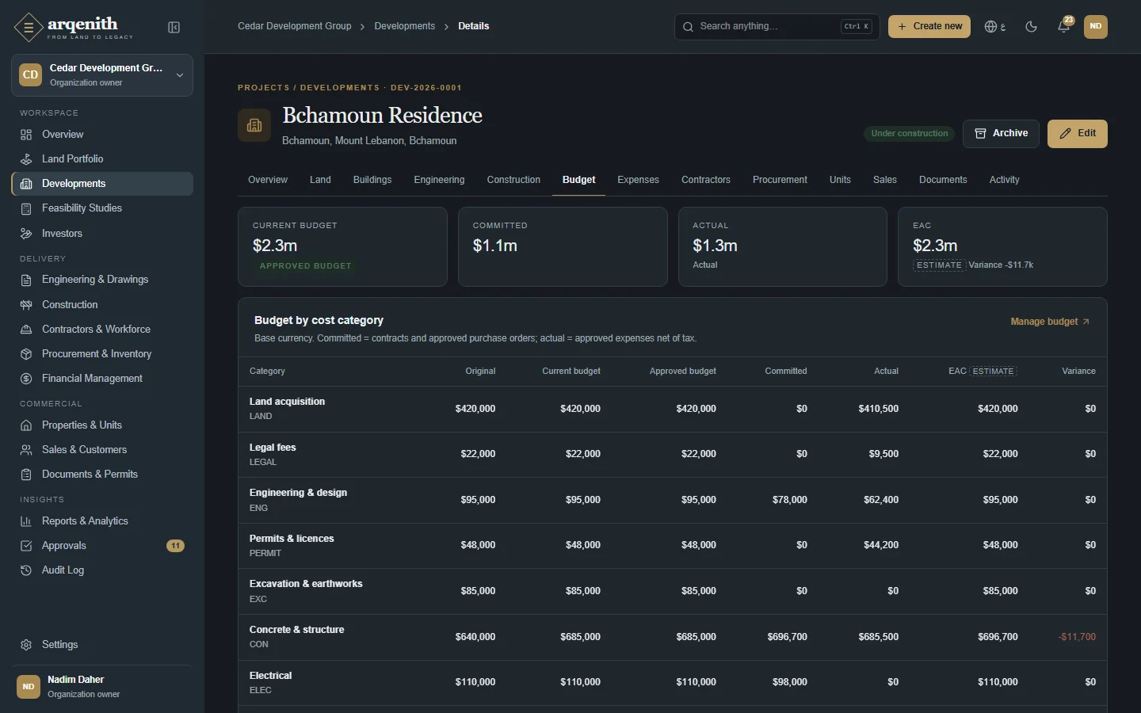The image size is (1141, 713).
Task: Go to Properties & Units
Action: point(102,425)
